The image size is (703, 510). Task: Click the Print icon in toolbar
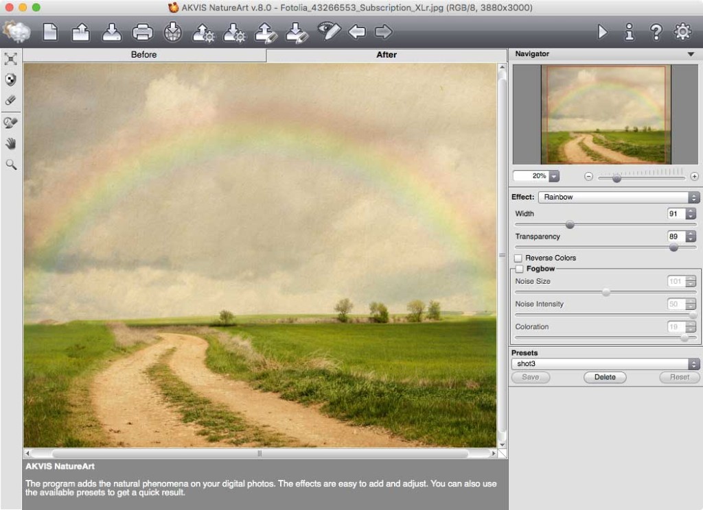click(143, 32)
